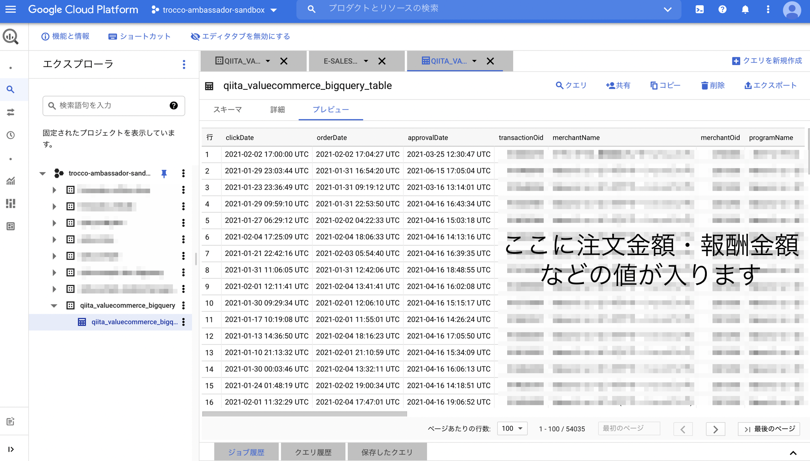The image size is (810, 461).
Task: Select the qiita_valuecommerce_bigq table item
Action: pyautogui.click(x=134, y=322)
